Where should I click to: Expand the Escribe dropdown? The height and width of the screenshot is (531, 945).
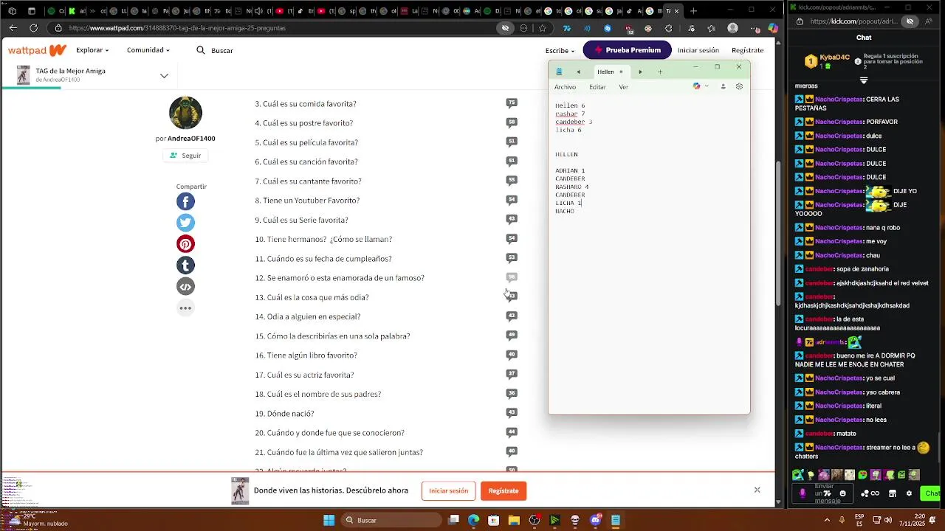(560, 50)
